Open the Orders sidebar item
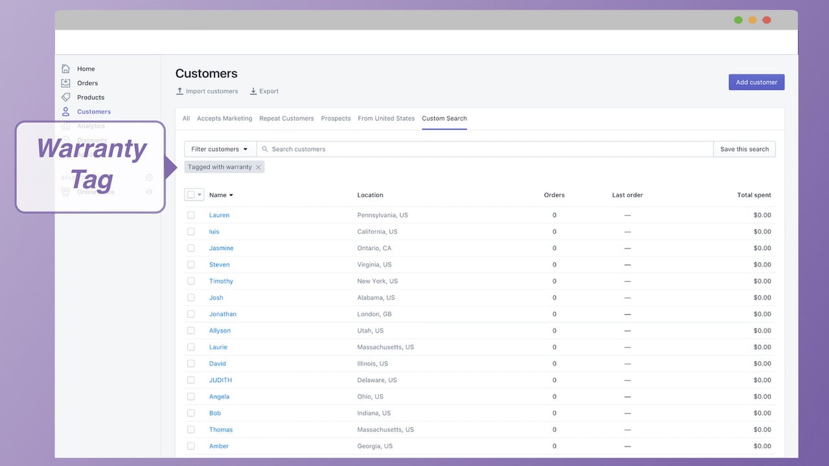 87,83
